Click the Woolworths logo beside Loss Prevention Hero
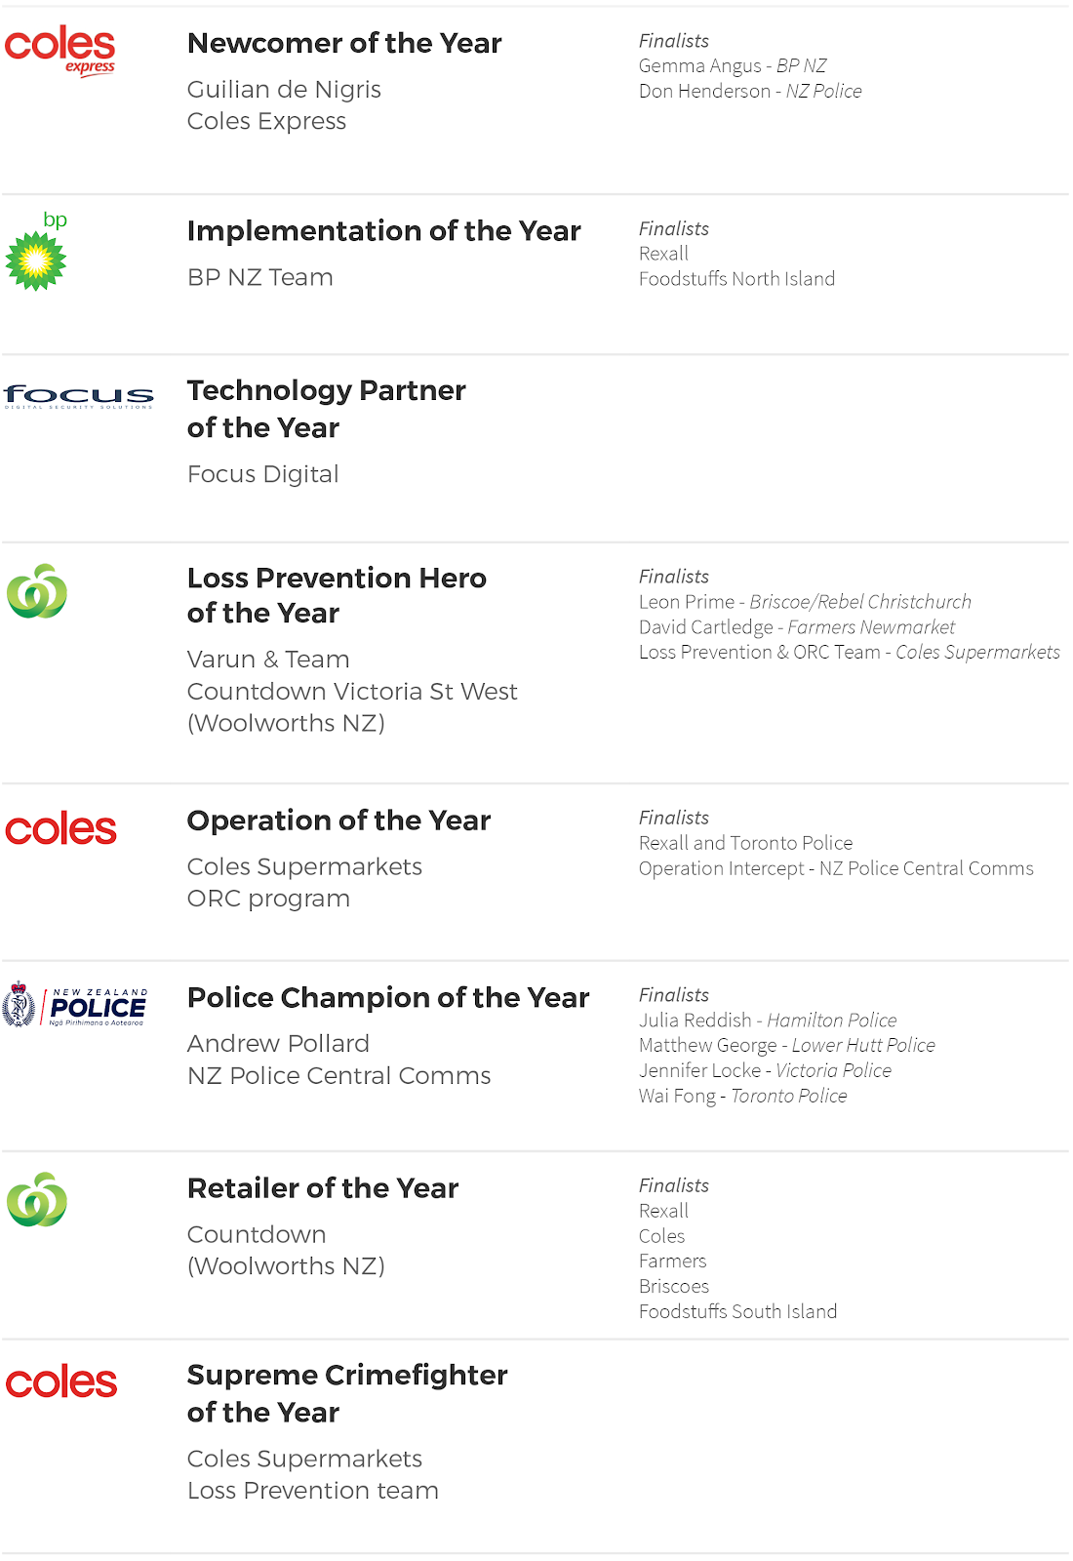The height and width of the screenshot is (1561, 1073). [37, 591]
